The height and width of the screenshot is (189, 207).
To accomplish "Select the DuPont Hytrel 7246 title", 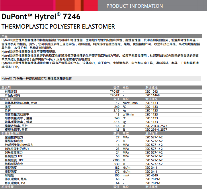I will 41,17.
